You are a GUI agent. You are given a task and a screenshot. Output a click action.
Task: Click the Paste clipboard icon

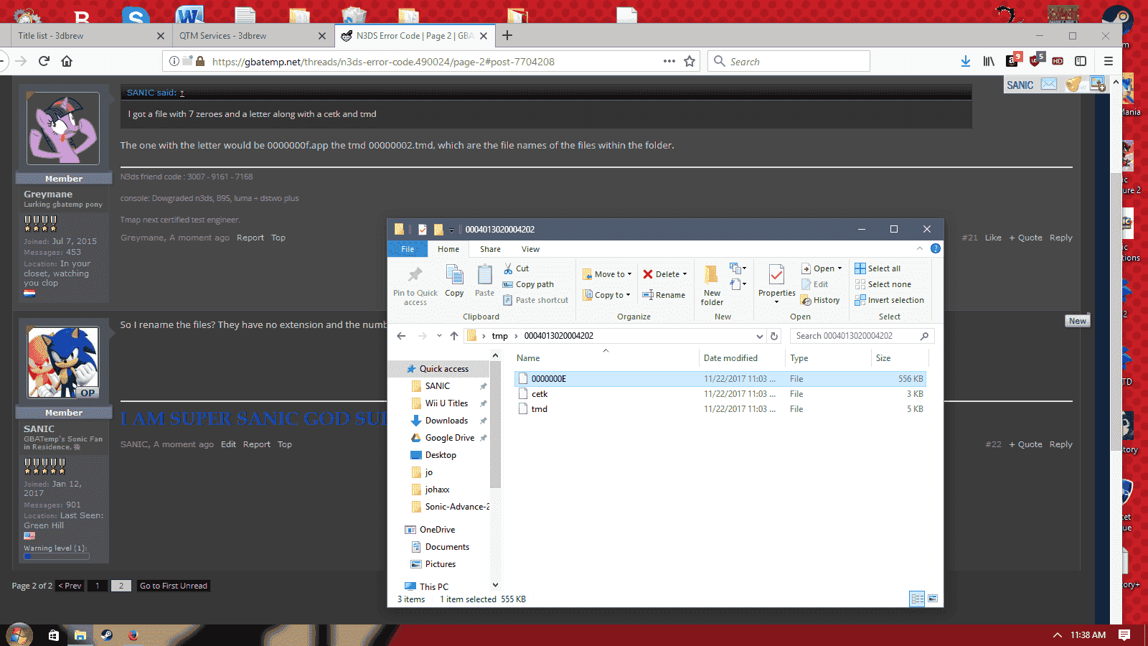click(485, 275)
